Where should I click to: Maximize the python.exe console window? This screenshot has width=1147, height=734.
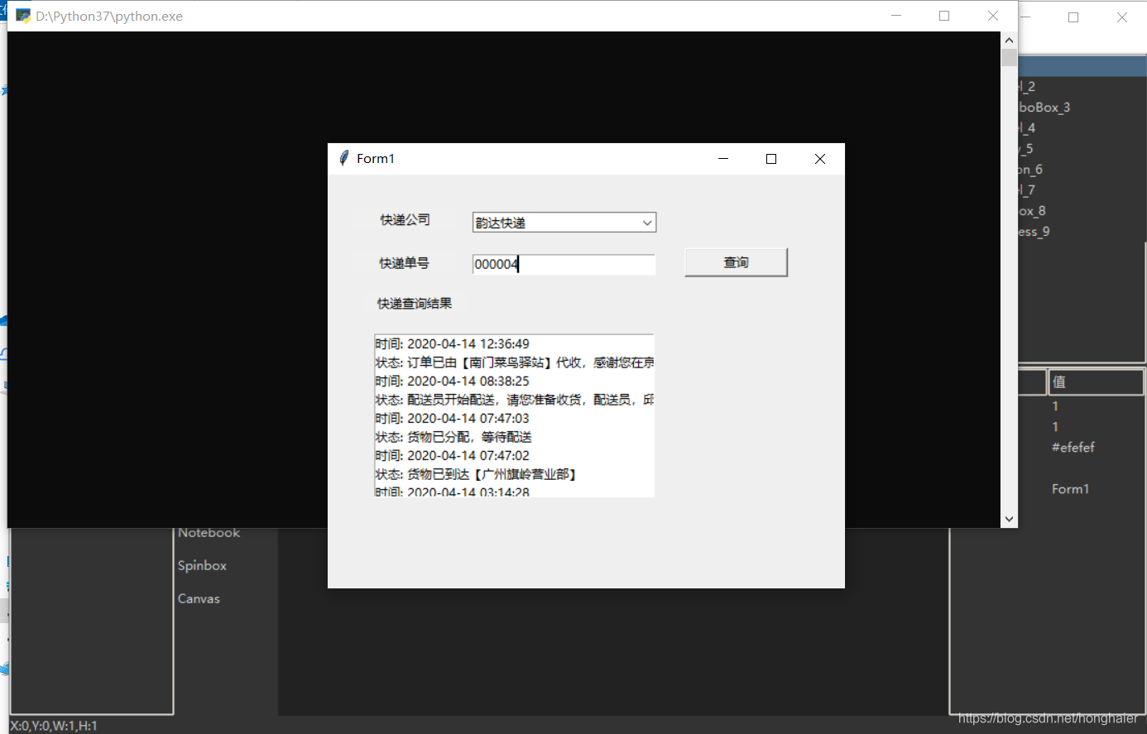944,16
